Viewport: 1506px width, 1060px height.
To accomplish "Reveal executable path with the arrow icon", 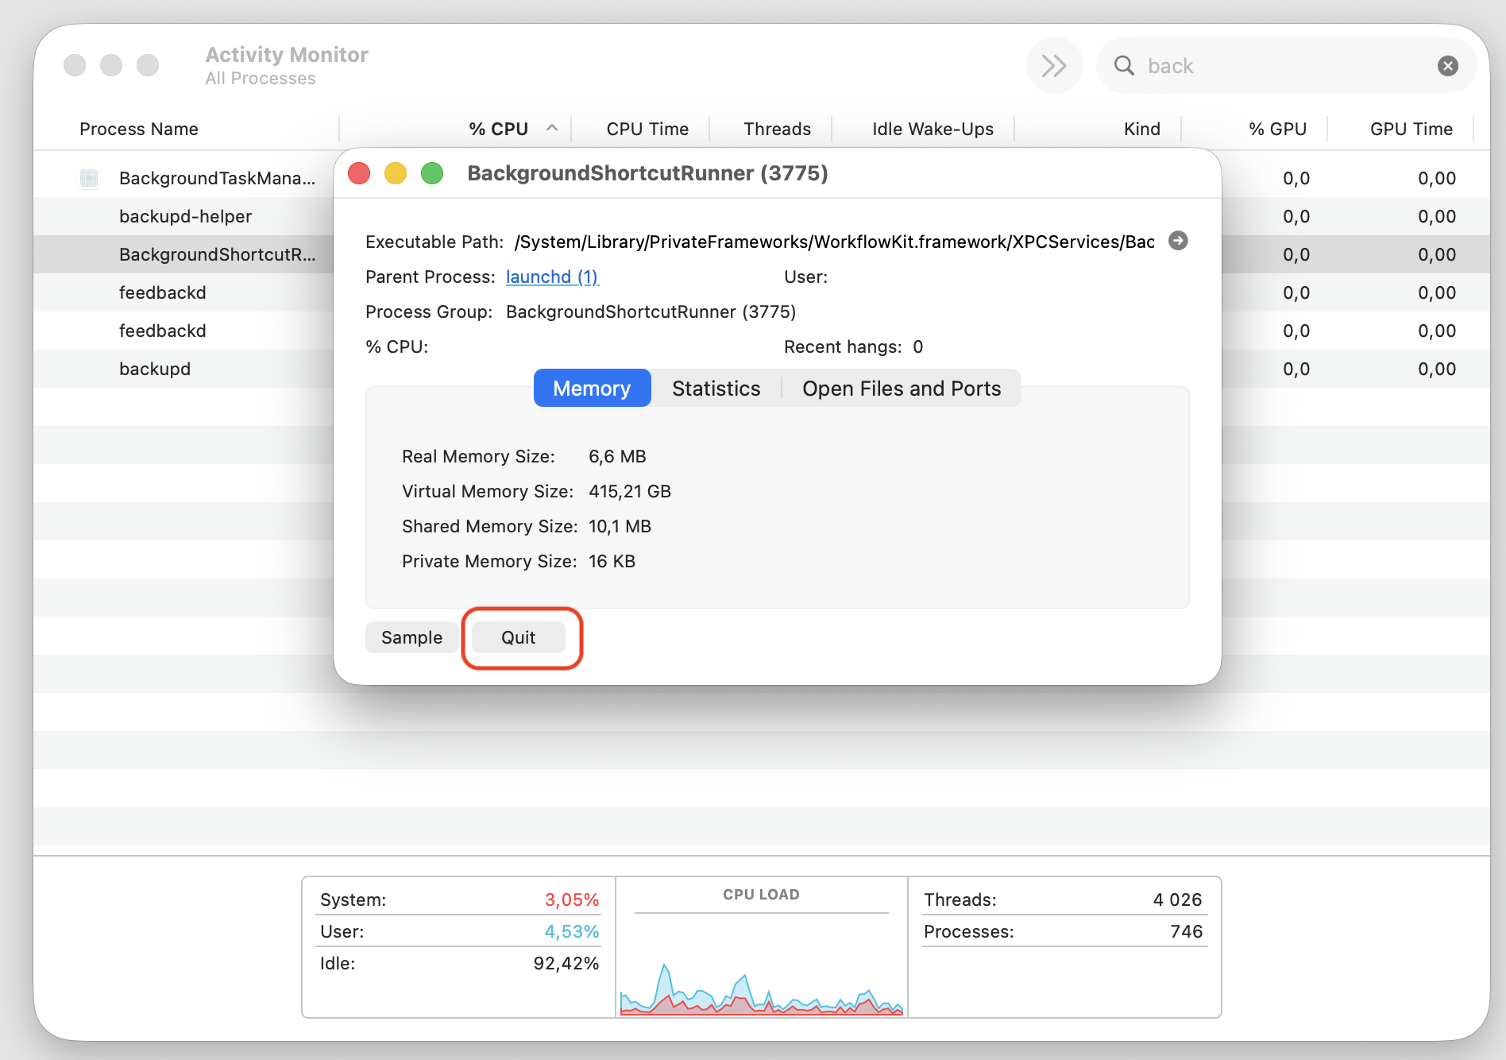I will pos(1178,241).
